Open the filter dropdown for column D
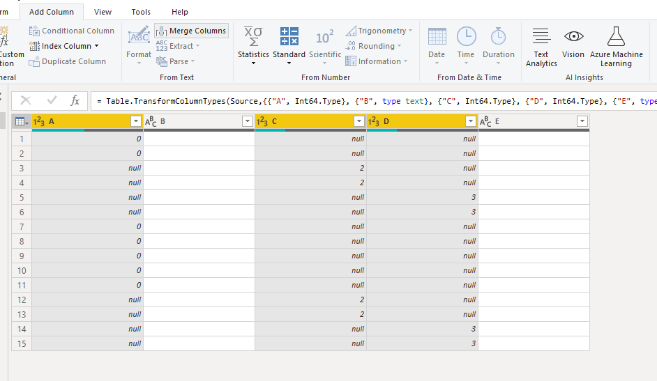This screenshot has width=657, height=381. coord(471,121)
